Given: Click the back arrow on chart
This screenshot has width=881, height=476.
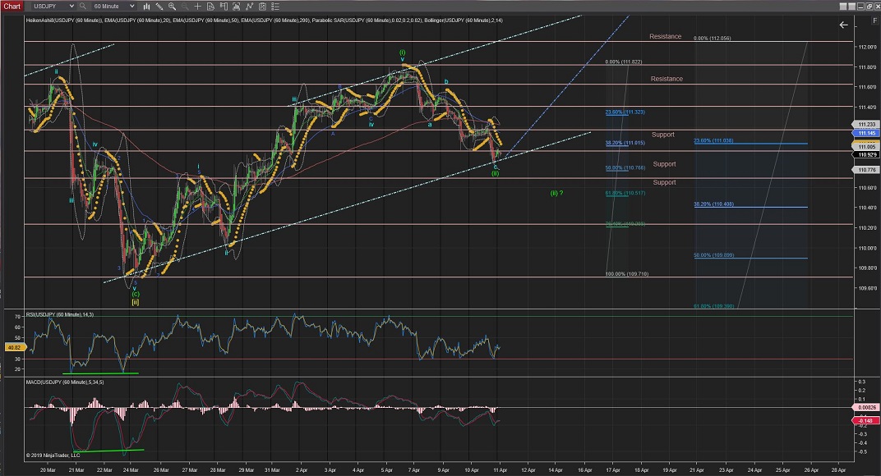Looking at the screenshot, I should coord(843,25).
